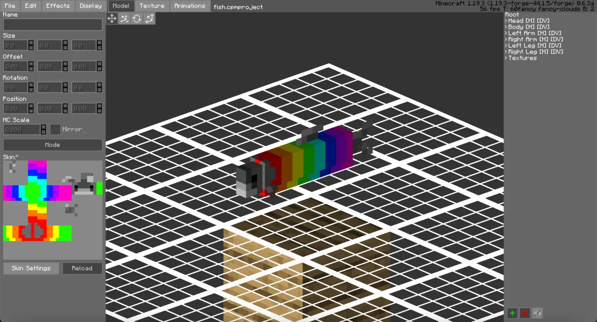This screenshot has width=597, height=322.
Task: Open Skin Settings
Action: pos(31,268)
